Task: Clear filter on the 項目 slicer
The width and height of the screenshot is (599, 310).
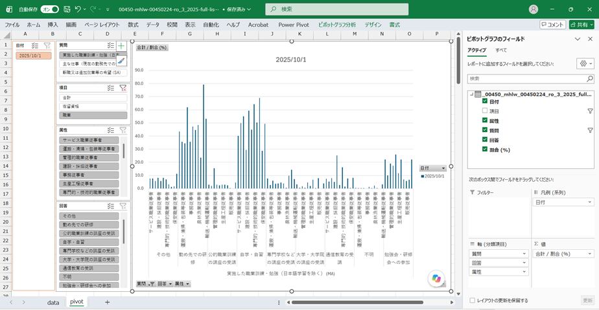Action: (x=123, y=88)
